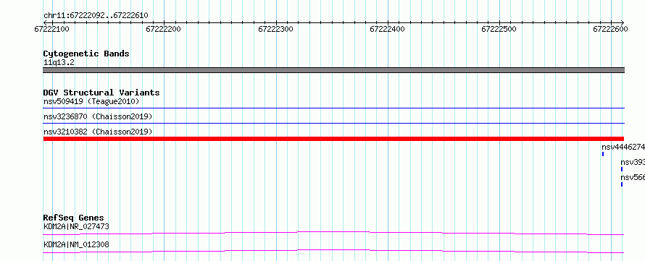Select the DGV Structural Variants track title

[101, 93]
